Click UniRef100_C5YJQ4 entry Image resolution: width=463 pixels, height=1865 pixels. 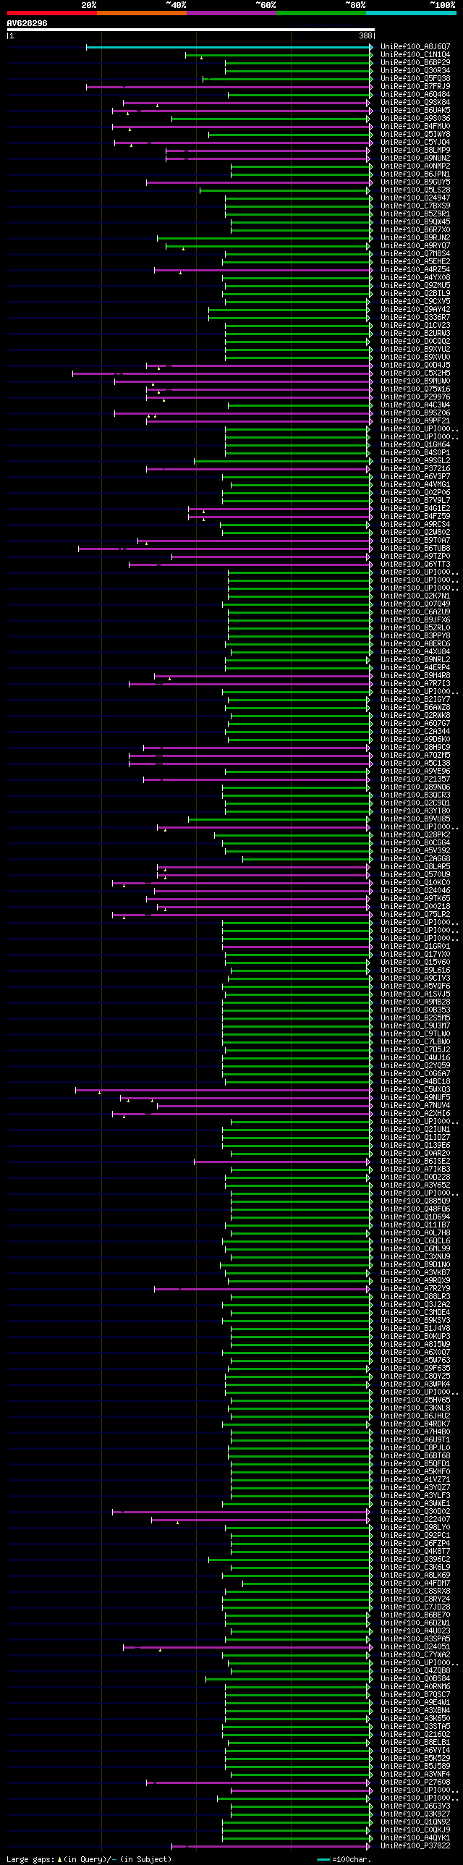415,142
